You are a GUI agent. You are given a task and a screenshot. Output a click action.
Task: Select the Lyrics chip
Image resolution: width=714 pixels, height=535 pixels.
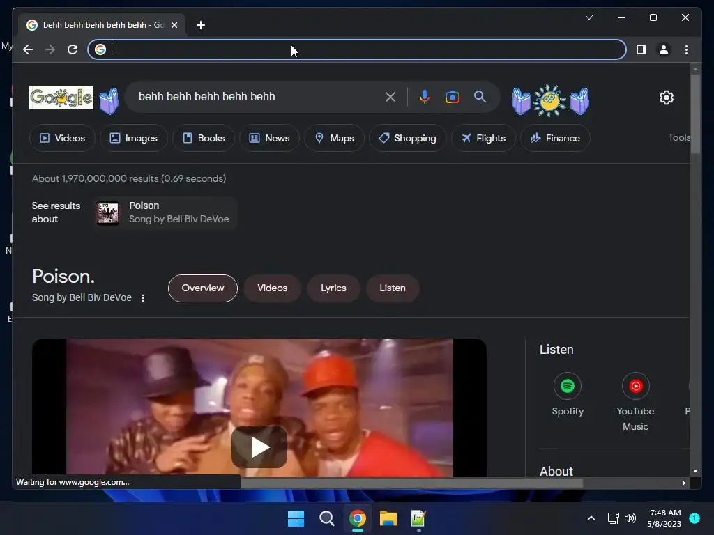click(333, 288)
